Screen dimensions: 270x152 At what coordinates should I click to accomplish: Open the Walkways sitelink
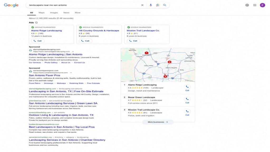click(61, 83)
